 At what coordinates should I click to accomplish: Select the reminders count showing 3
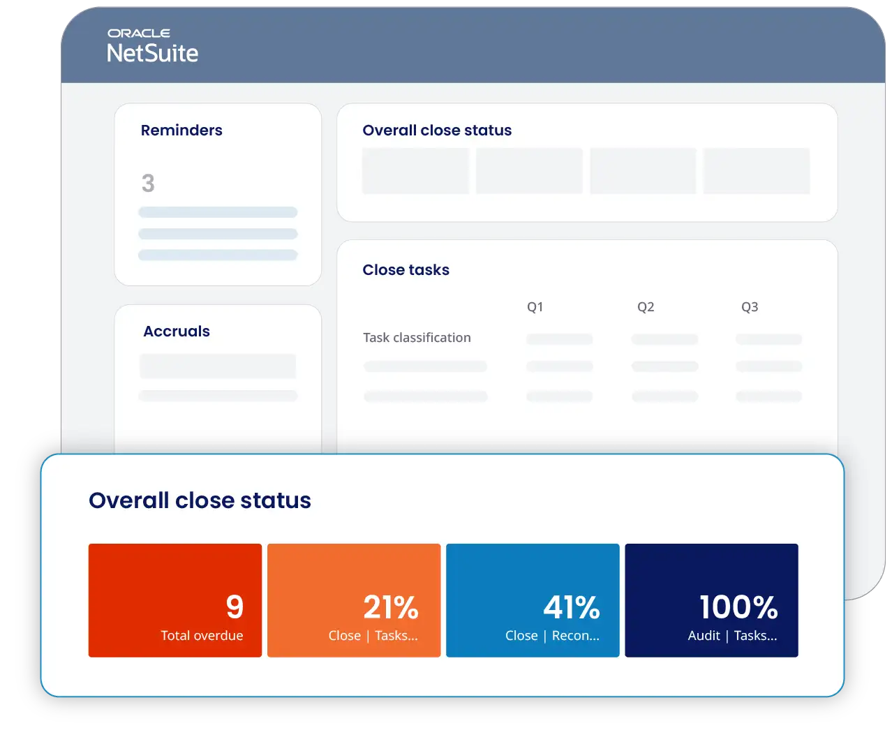pyautogui.click(x=147, y=183)
